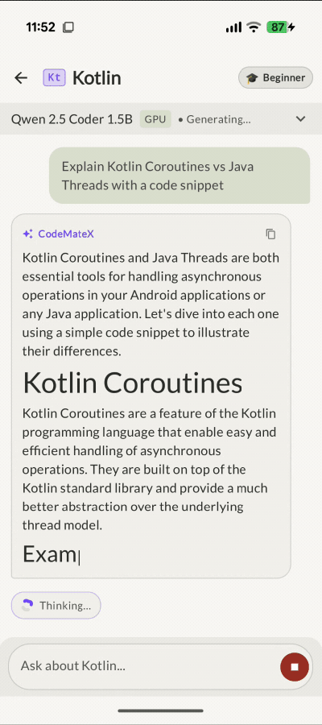Select the user message about Coroutines vs Threads
Screen dimensions: 322x725
[x=180, y=176]
